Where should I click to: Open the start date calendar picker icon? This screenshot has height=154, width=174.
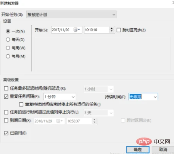76,30
